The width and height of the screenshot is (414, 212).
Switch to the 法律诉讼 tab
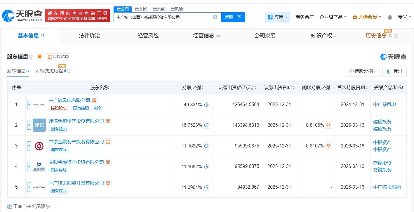[90, 36]
